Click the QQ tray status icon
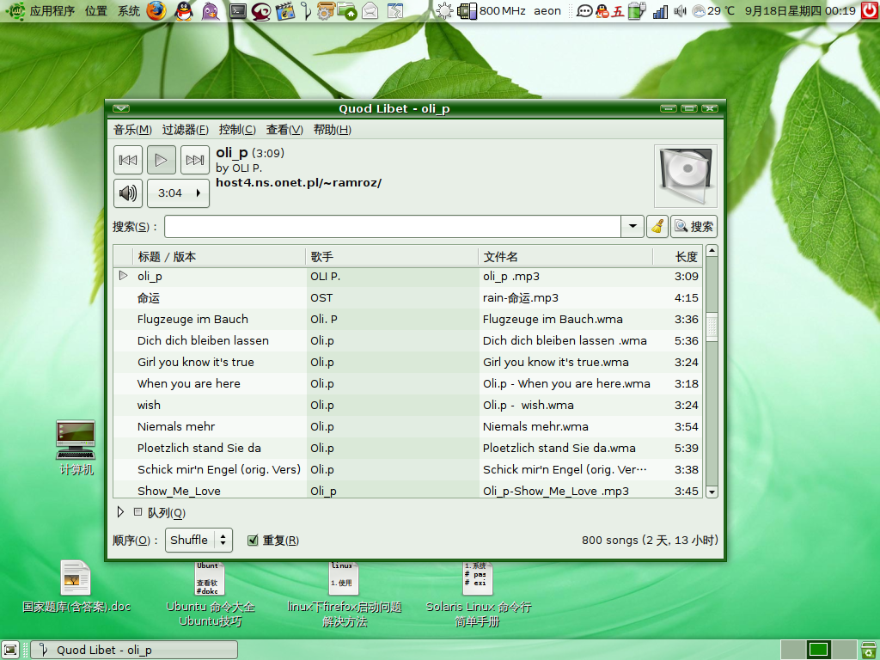This screenshot has width=880, height=660. coord(602,10)
